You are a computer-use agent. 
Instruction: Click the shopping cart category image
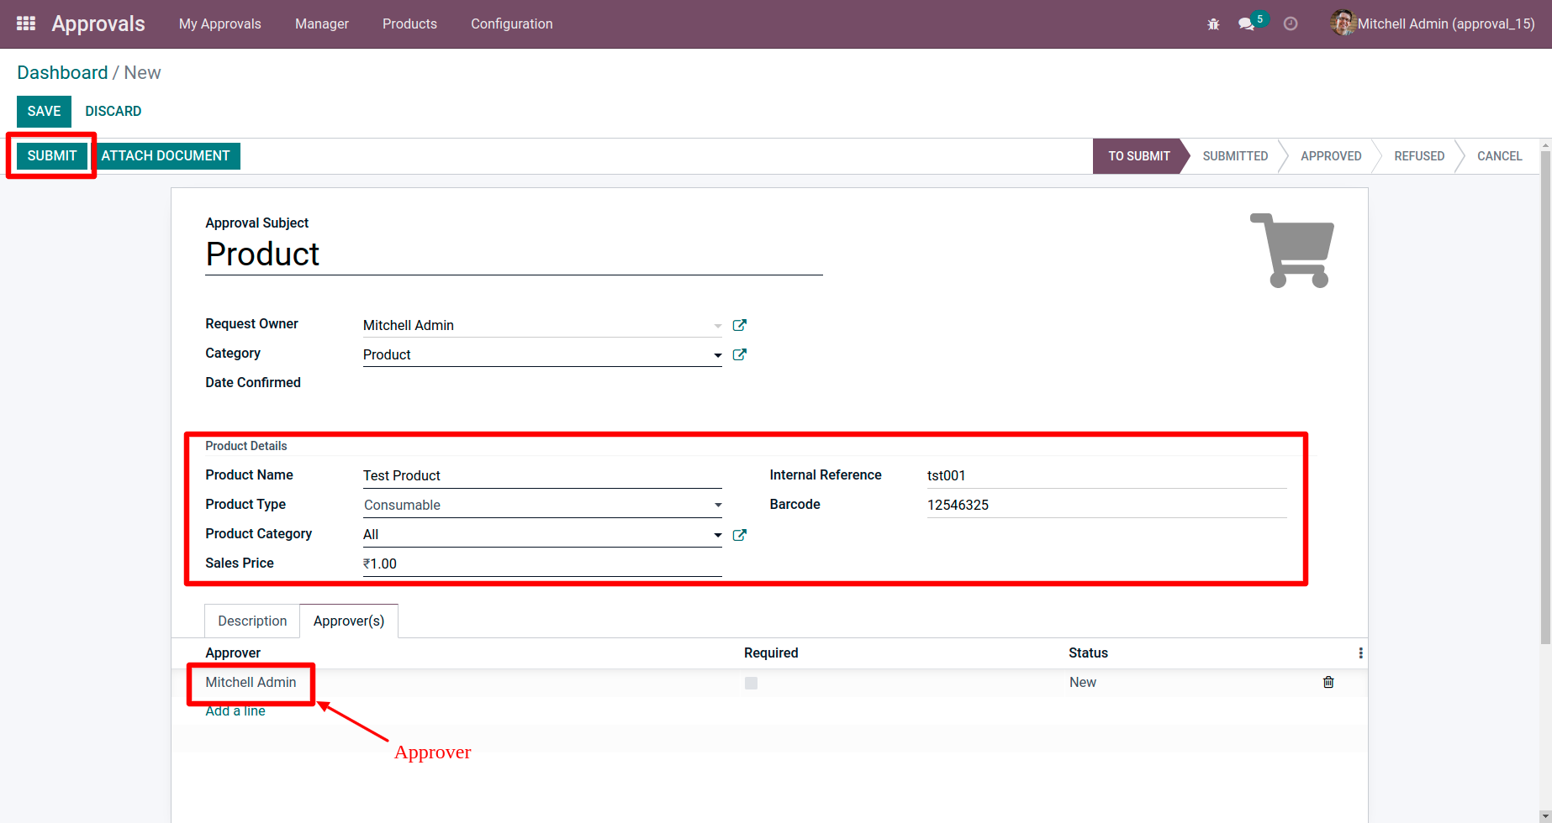pyautogui.click(x=1293, y=250)
